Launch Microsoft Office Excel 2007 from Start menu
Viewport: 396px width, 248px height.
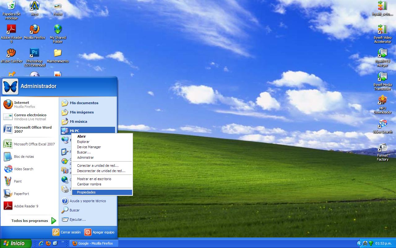(x=30, y=144)
